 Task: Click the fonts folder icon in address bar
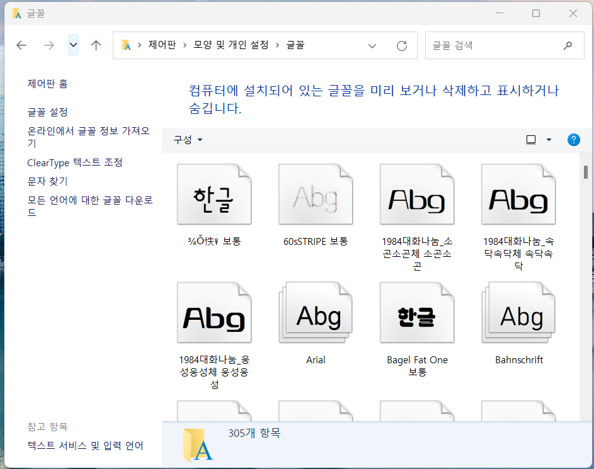(x=126, y=45)
